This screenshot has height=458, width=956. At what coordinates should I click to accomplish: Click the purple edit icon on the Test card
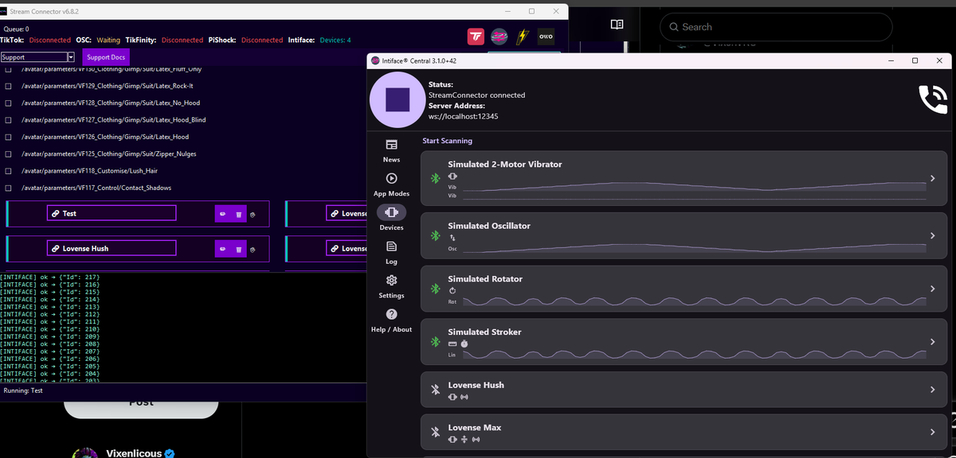[x=223, y=214]
